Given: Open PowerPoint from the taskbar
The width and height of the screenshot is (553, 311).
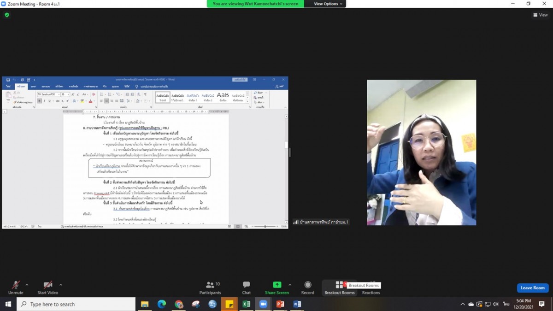Looking at the screenshot, I should click(x=280, y=304).
